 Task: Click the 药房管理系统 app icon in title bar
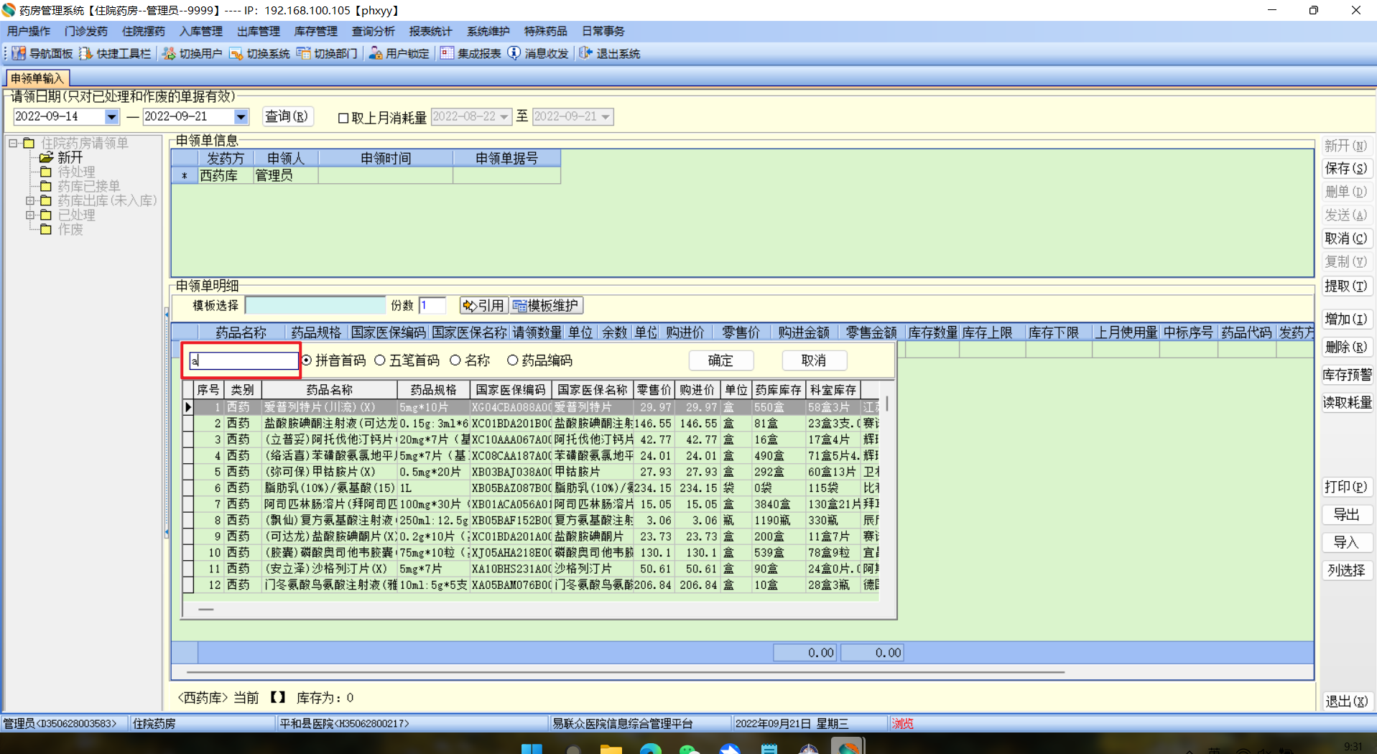tap(9, 10)
